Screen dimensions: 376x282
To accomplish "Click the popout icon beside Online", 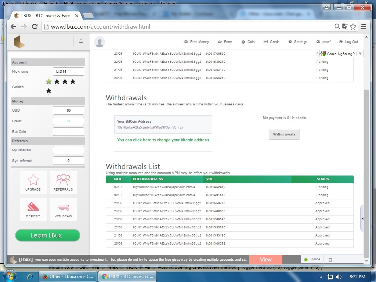I will point(330,260).
